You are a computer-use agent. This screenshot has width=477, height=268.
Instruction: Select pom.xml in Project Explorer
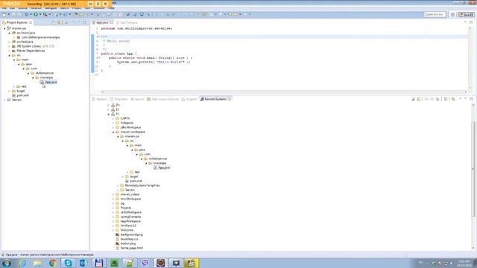click(23, 95)
